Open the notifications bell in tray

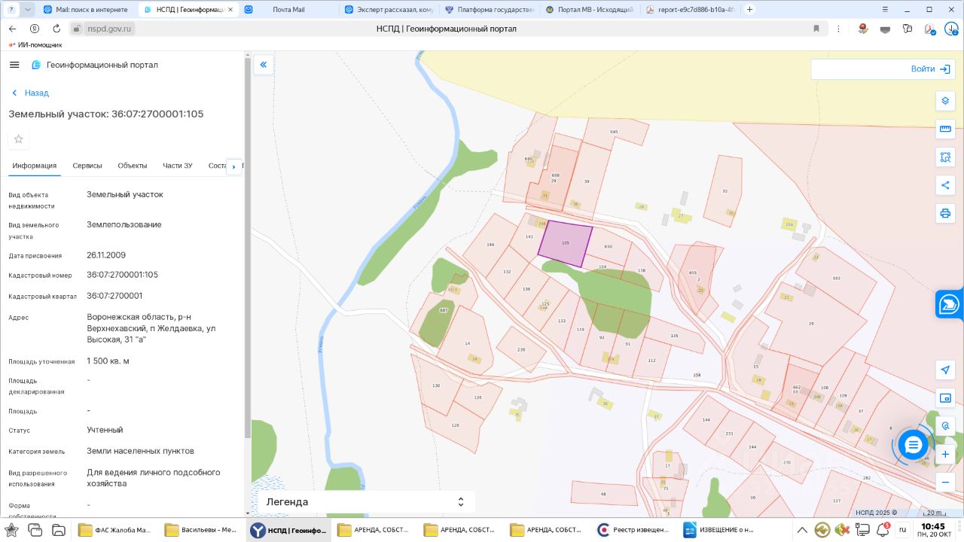pos(883,530)
